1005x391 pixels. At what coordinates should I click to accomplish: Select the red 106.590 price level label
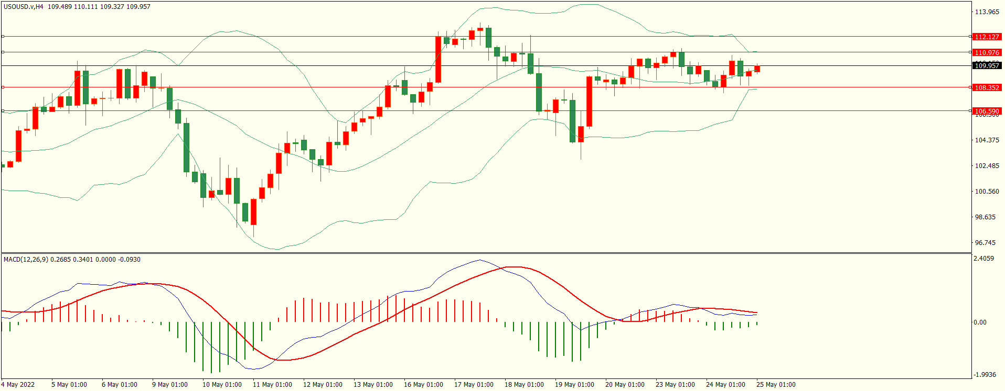click(987, 111)
